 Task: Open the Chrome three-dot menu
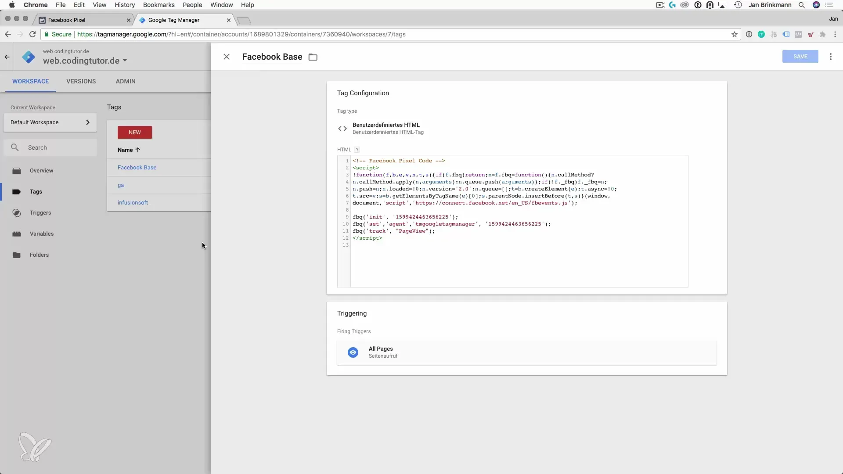tap(835, 34)
